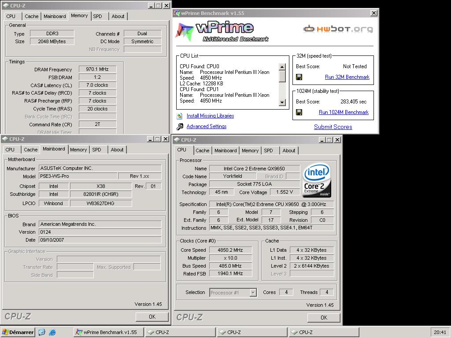The height and width of the screenshot is (338, 451).
Task: Click the wrench icon beside Advanced Settings
Action: (180, 126)
